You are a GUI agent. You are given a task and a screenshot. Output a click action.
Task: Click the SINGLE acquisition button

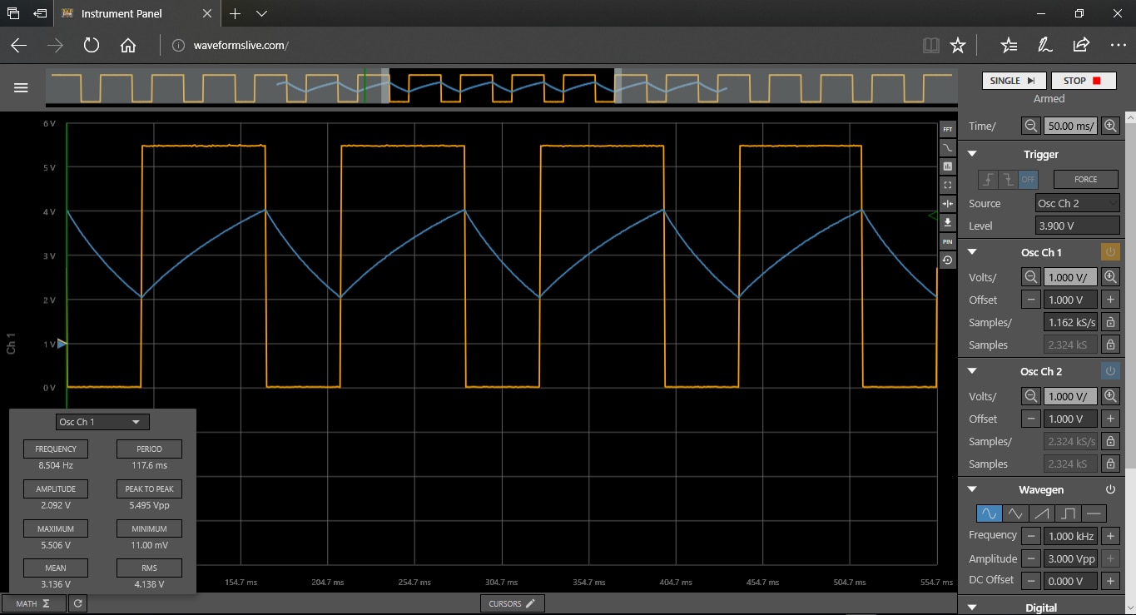[1014, 81]
